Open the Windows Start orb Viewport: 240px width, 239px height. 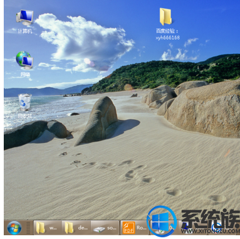(14, 228)
